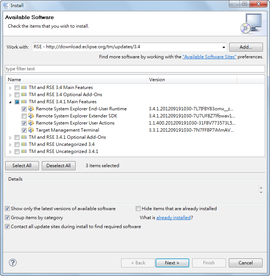The height and width of the screenshot is (276, 270).
Task: Uncheck Remote System Explorer User Actions
Action: click(24, 123)
